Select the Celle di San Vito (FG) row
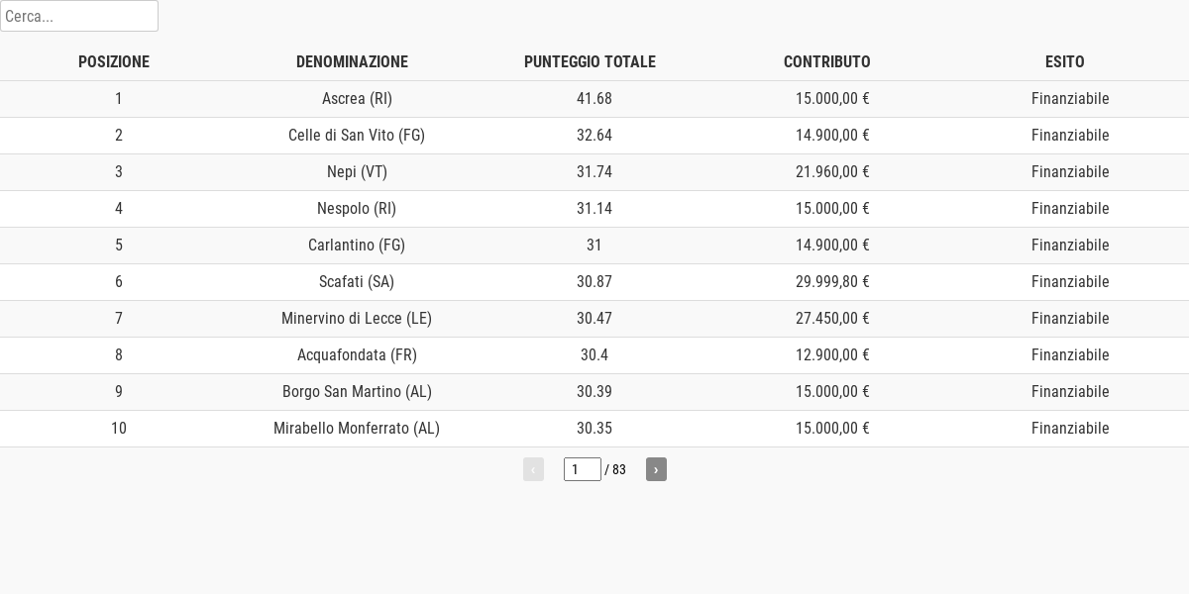This screenshot has height=594, width=1189. (594, 136)
